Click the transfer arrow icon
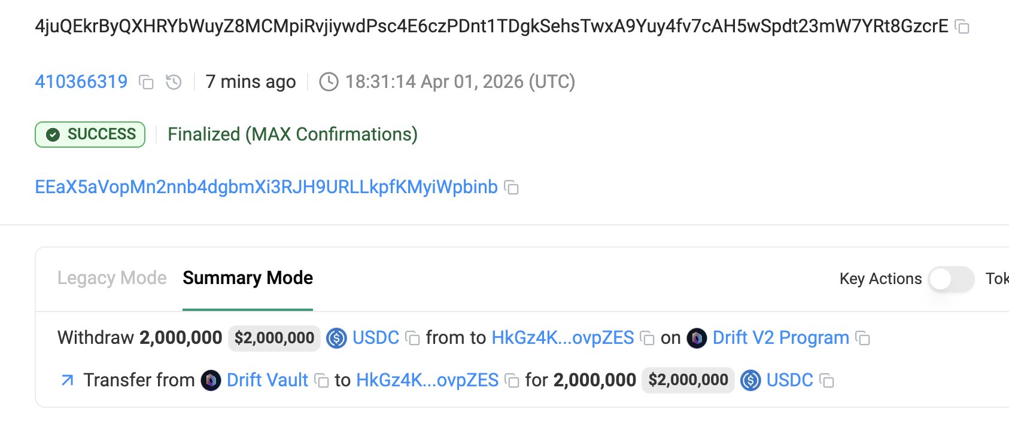Image resolution: width=1009 pixels, height=421 pixels. (68, 380)
